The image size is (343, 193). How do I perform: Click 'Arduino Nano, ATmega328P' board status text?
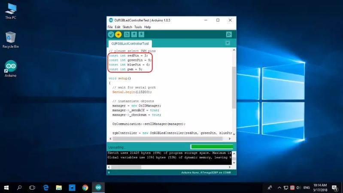point(206,173)
